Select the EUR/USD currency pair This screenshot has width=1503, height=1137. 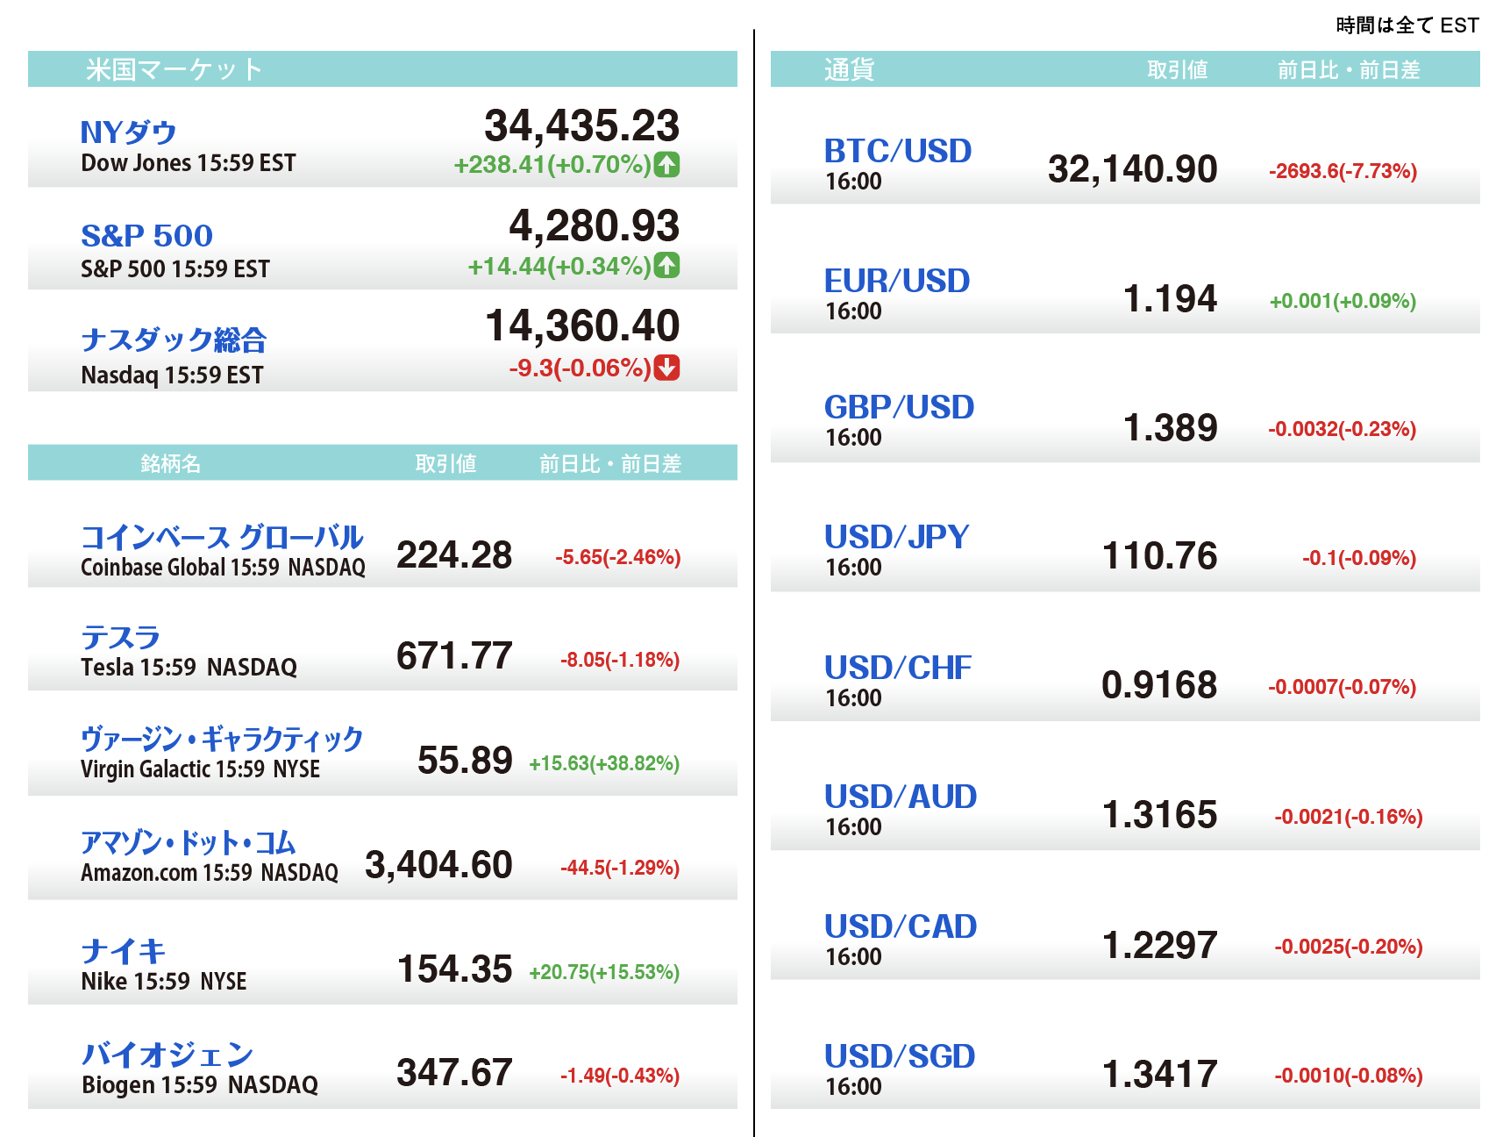[x=896, y=281]
